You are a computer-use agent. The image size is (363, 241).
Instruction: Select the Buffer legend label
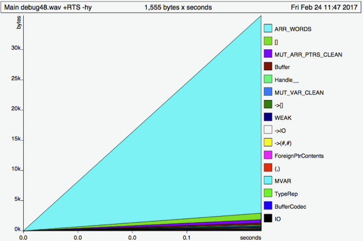click(x=282, y=67)
